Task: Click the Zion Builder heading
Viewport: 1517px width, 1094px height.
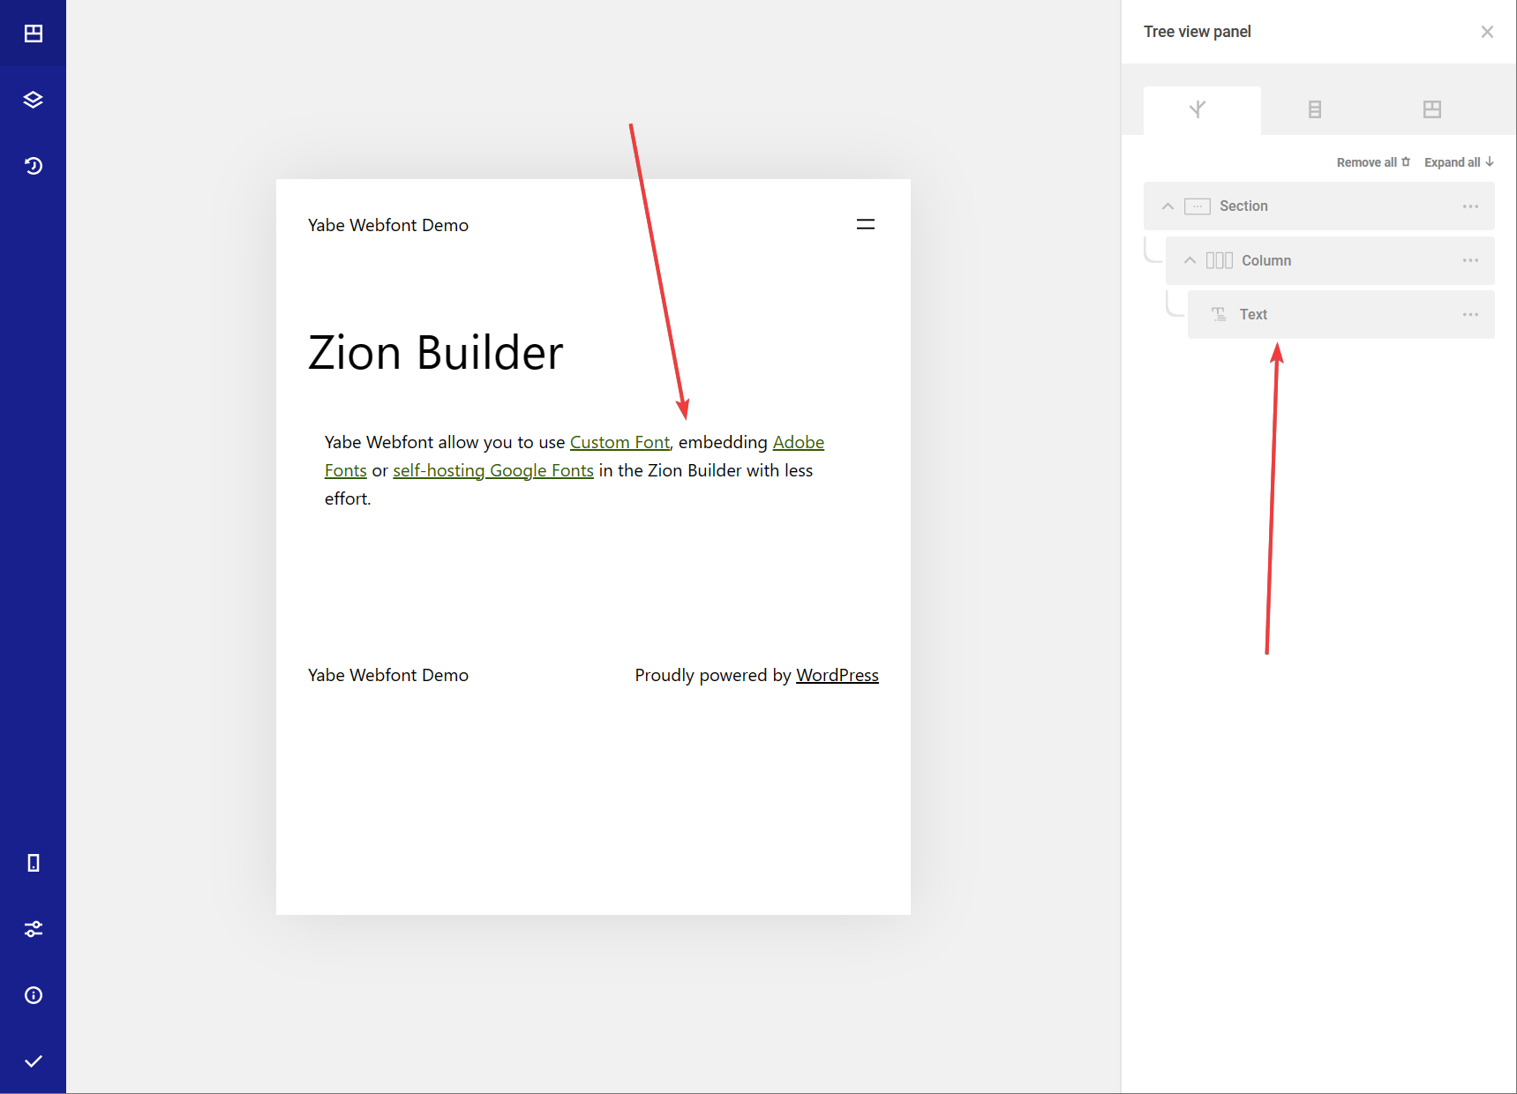Action: click(x=435, y=353)
